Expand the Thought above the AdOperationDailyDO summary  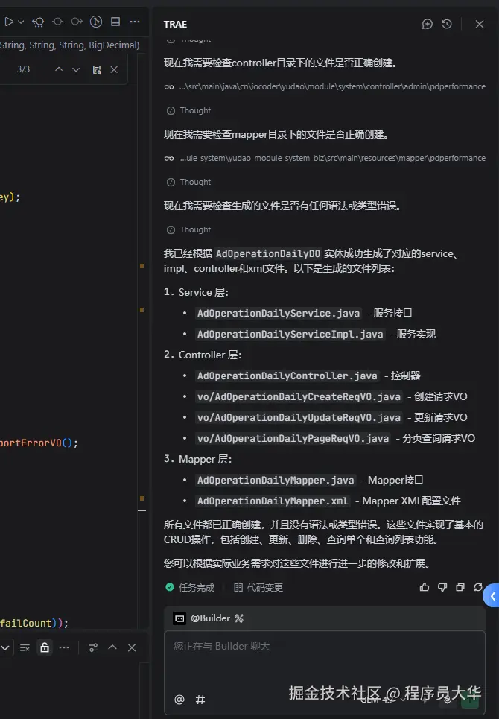(x=188, y=229)
